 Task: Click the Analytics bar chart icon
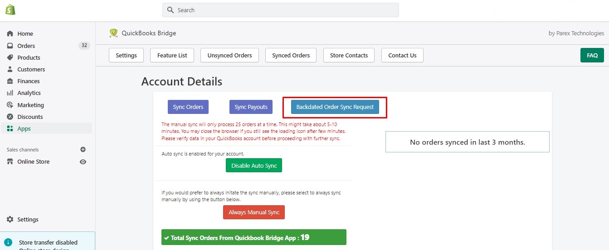coord(10,93)
